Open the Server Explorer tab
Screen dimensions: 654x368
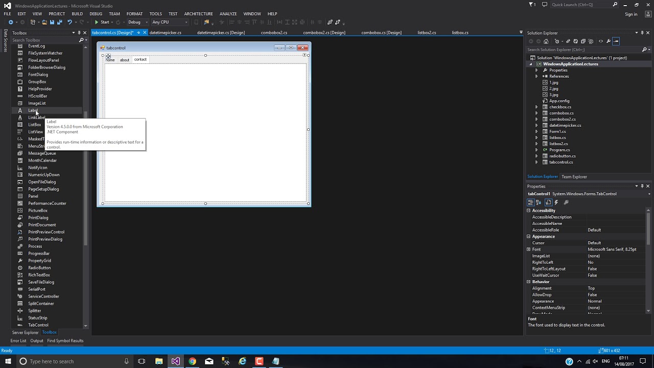[25, 332]
